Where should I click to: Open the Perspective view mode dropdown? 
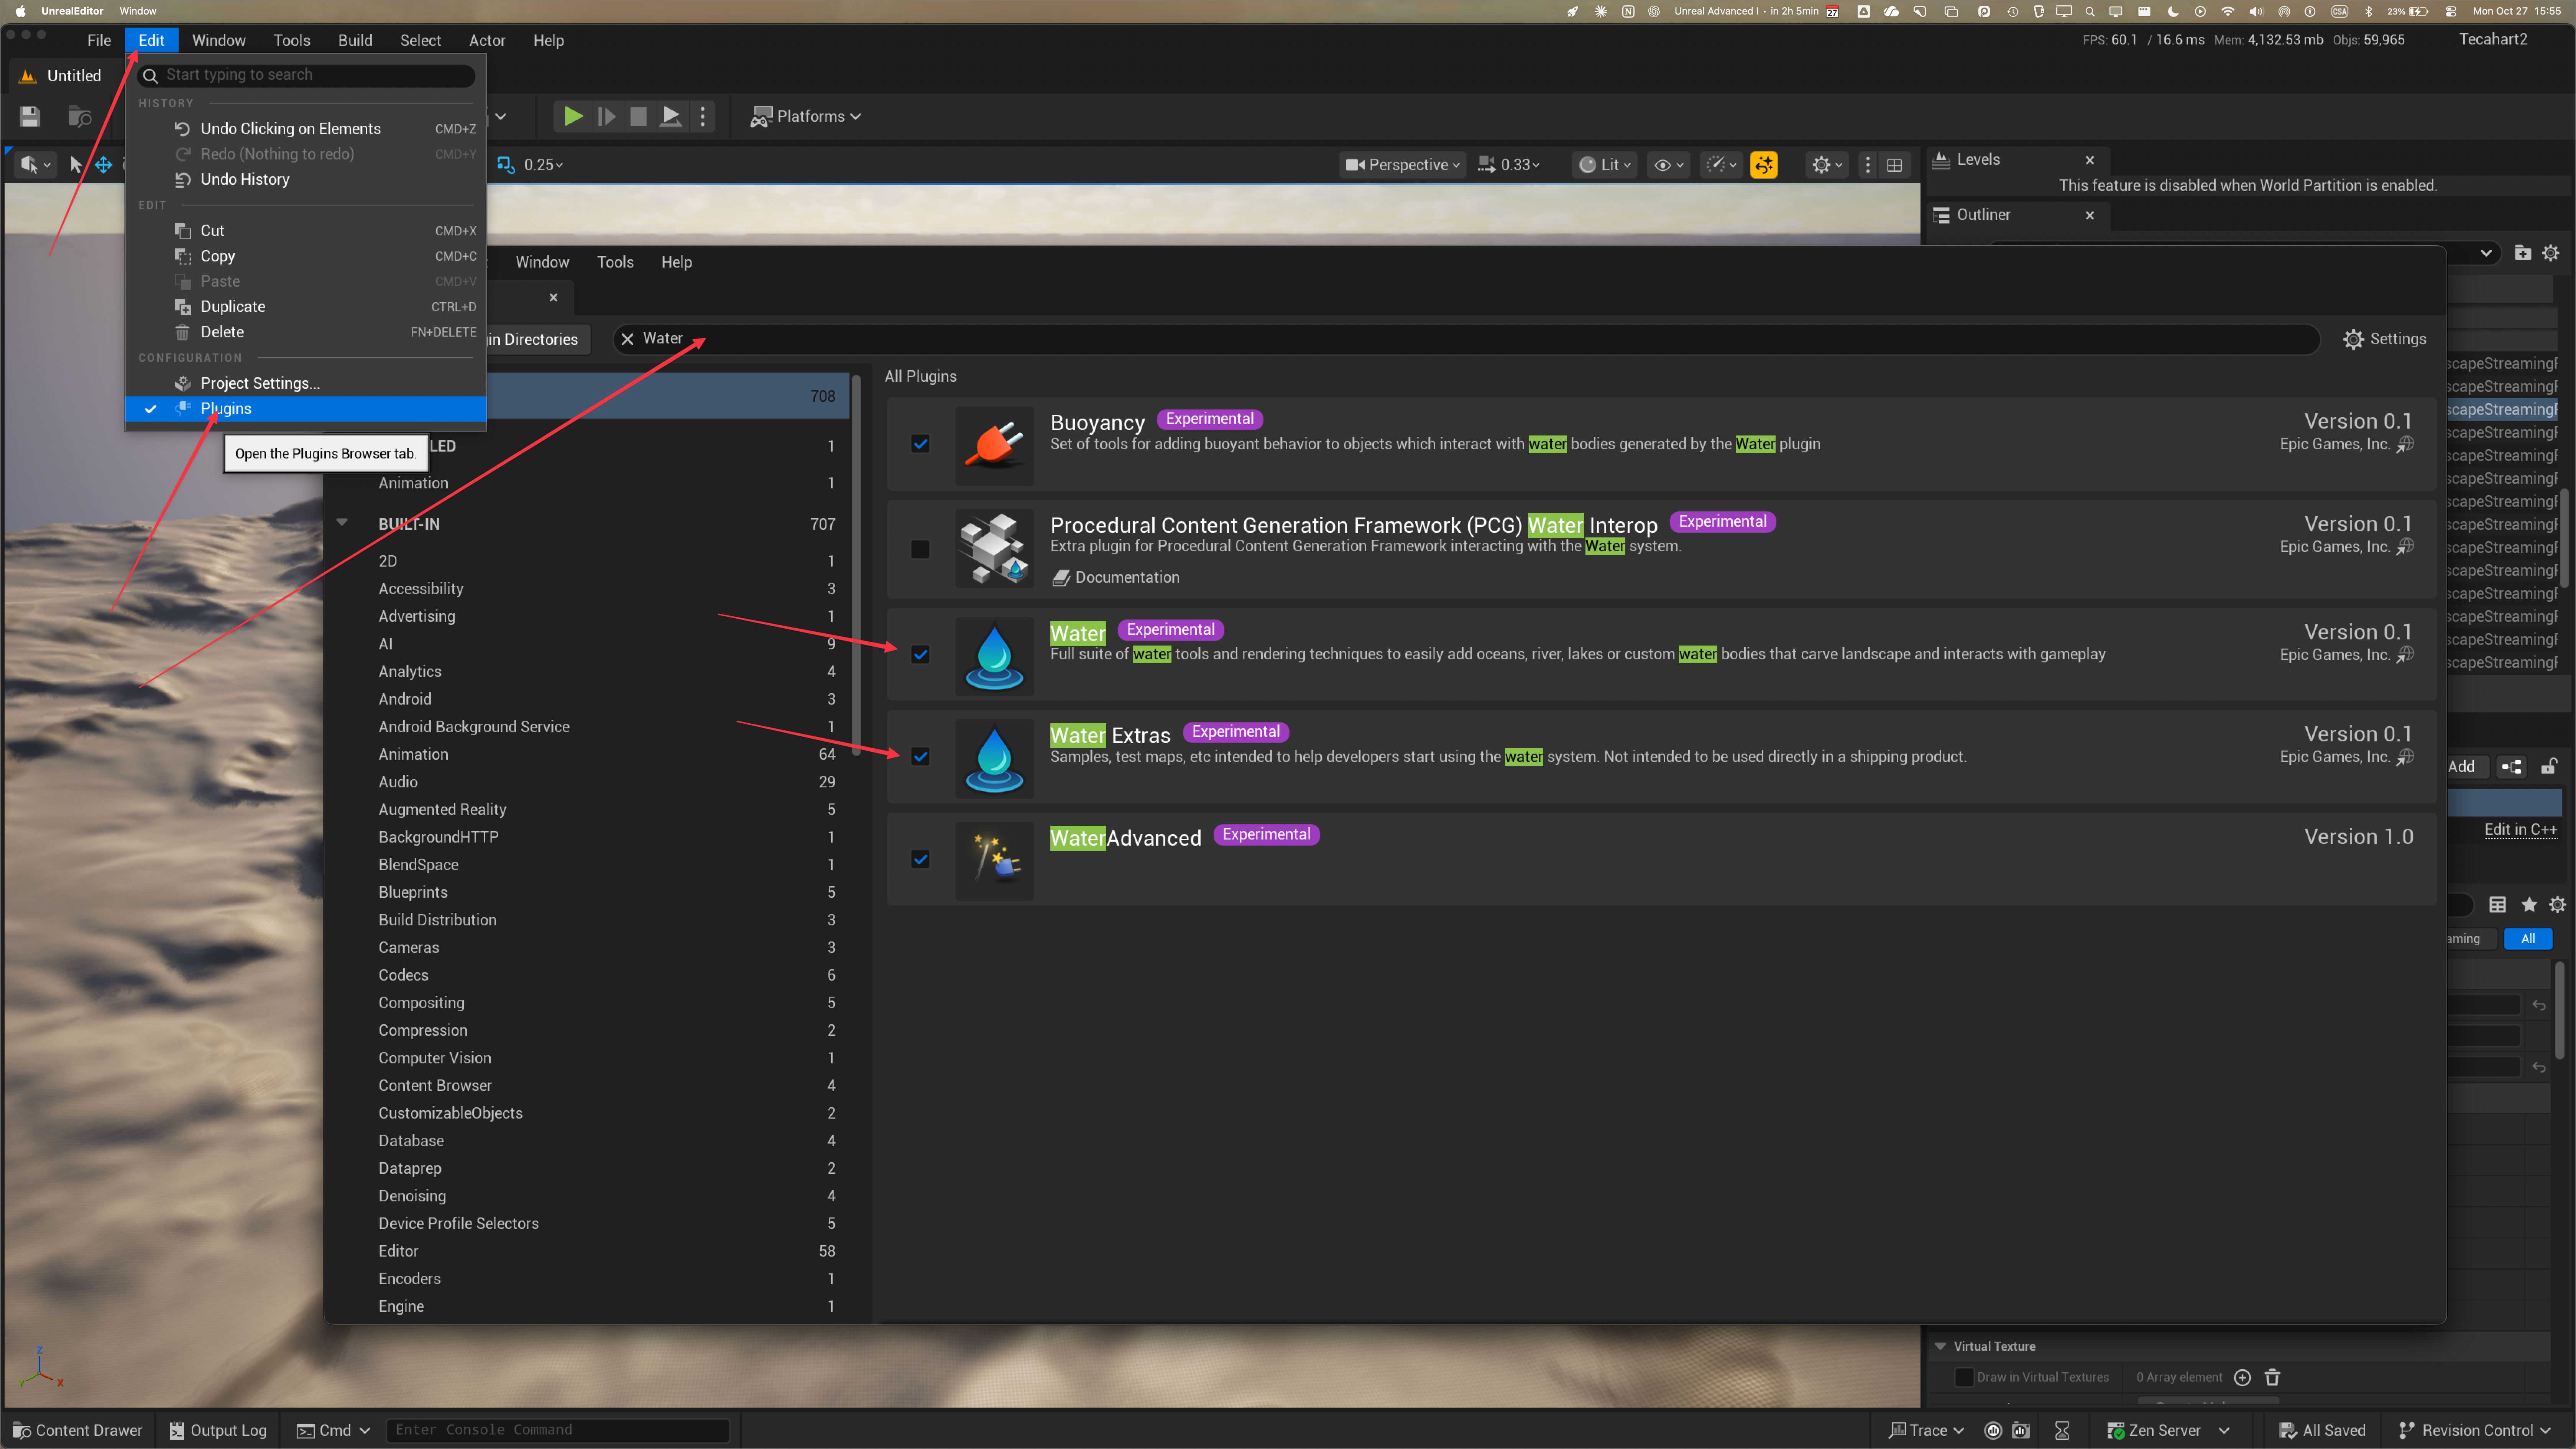(x=1402, y=165)
